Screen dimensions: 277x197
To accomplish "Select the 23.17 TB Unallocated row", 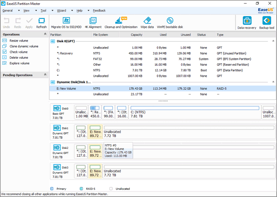I will 163,94.
